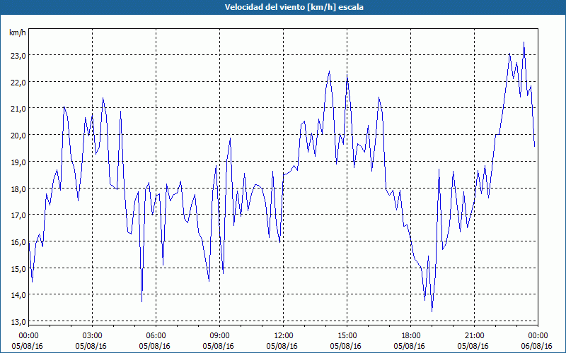Click the 17,0 y-axis value

point(18,215)
